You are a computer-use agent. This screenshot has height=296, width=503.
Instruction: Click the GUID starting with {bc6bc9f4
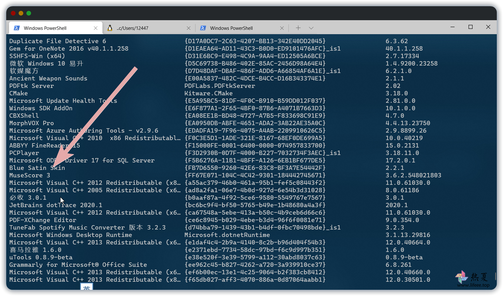click(255, 205)
